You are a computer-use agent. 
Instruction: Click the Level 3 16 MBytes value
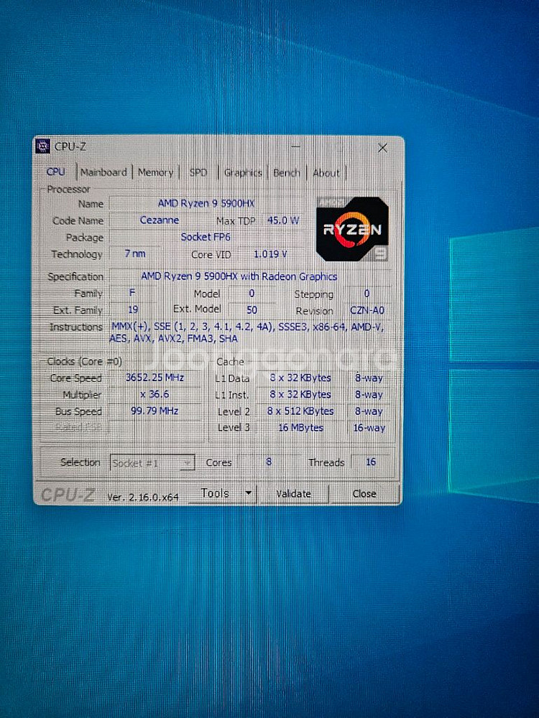[x=300, y=428]
